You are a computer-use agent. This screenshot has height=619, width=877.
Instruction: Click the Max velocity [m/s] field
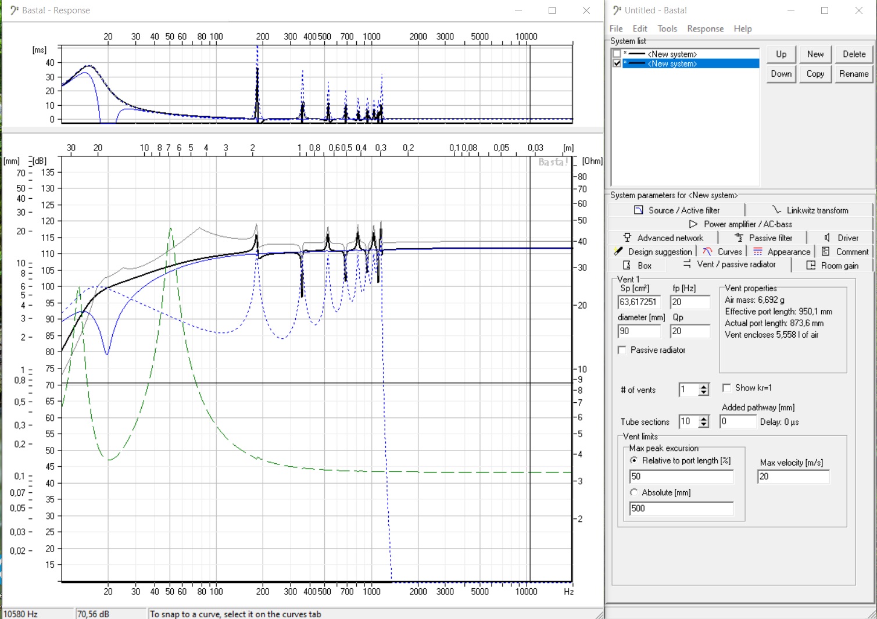(x=793, y=477)
